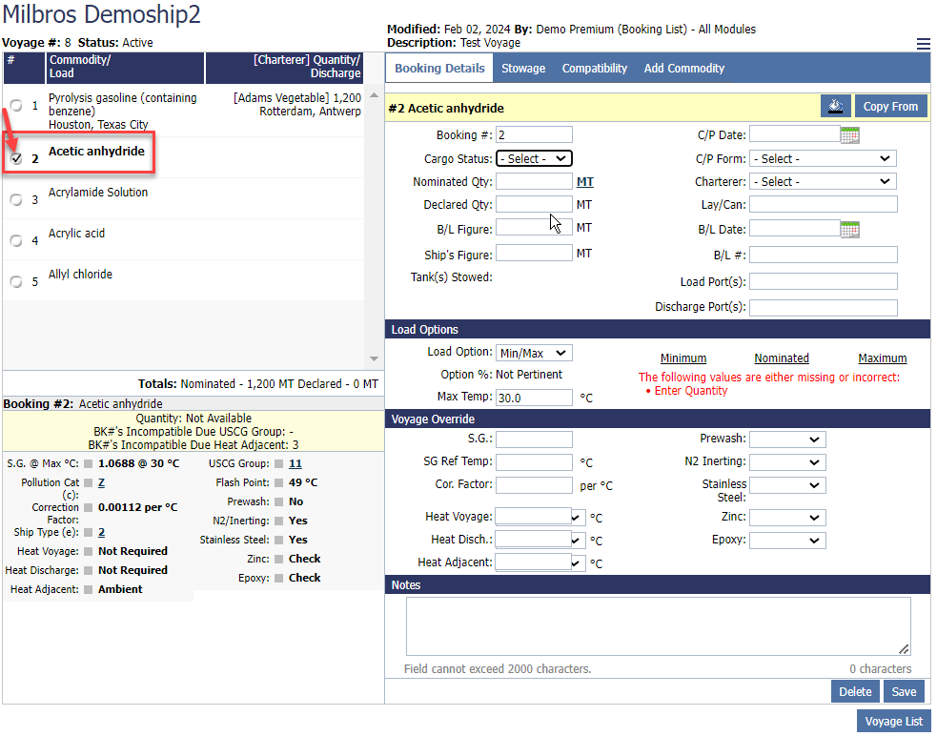Open the Load Option Min/Max dropdown
This screenshot has width=937, height=736.
[534, 354]
